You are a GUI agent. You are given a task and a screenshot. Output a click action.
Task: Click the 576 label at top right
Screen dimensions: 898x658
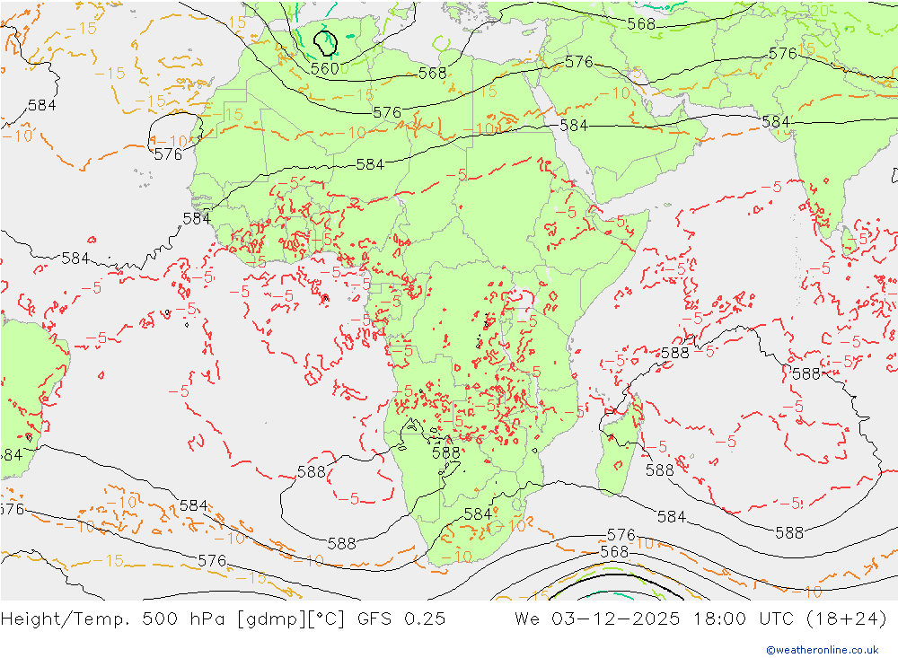pyautogui.click(x=782, y=54)
